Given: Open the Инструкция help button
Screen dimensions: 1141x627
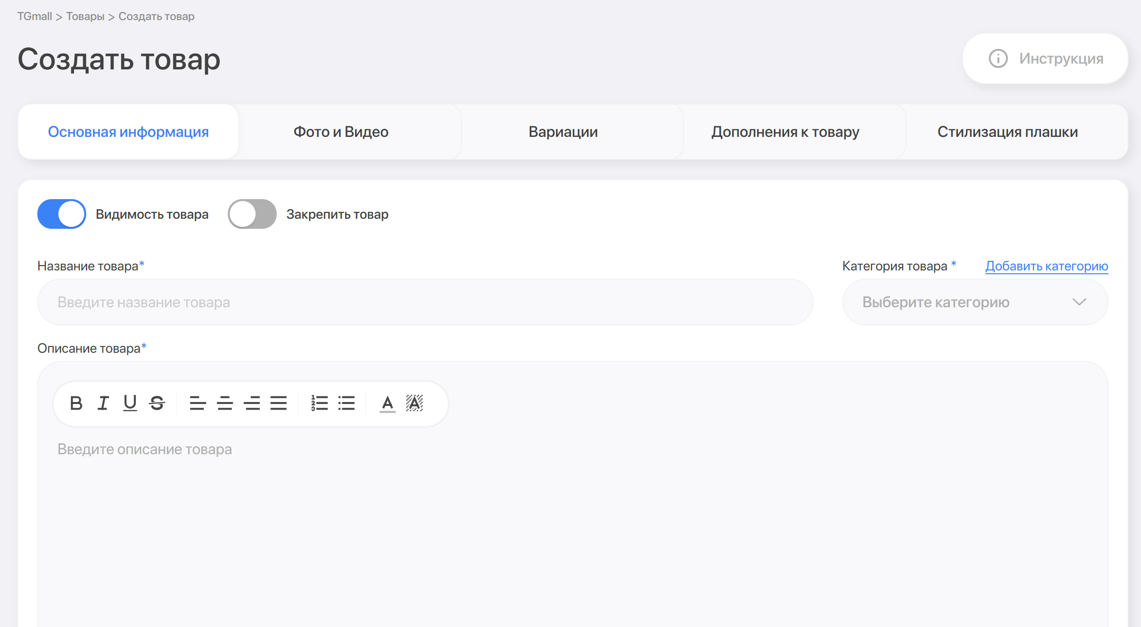Looking at the screenshot, I should pyautogui.click(x=1045, y=58).
